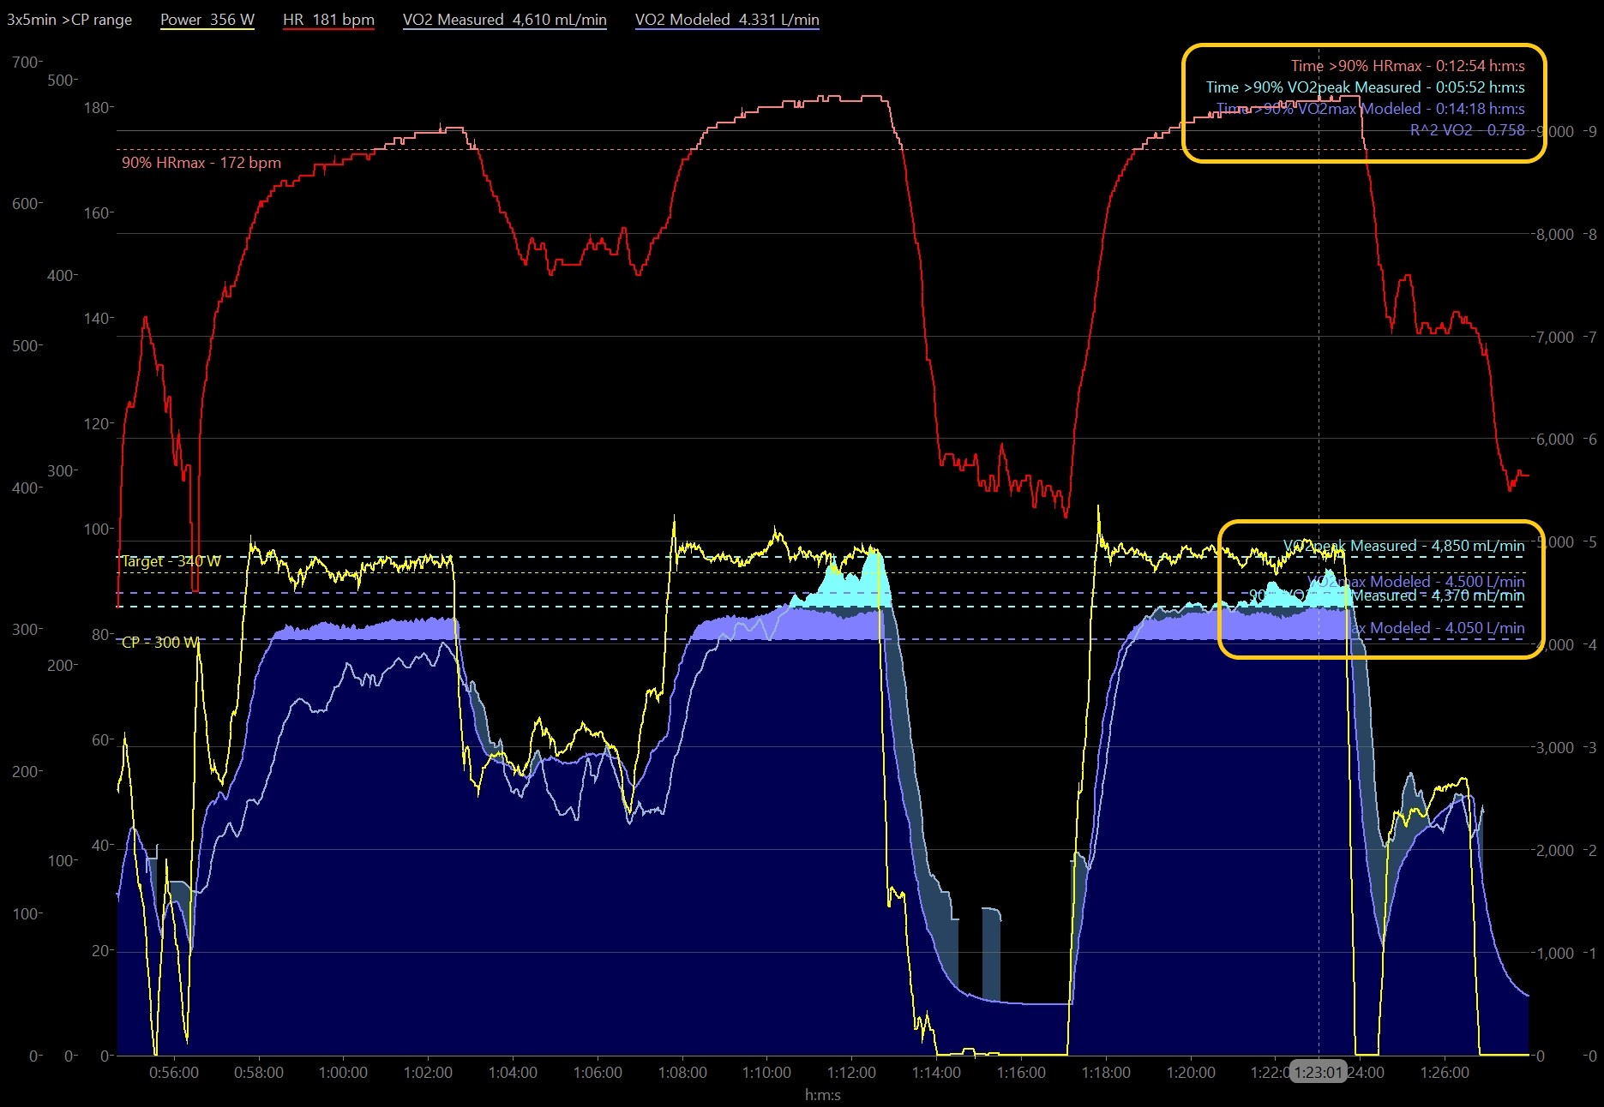Click the 'Time >90% VO2peak Measured' annotation
Screen dimensions: 1604x1107
pyautogui.click(x=1365, y=87)
